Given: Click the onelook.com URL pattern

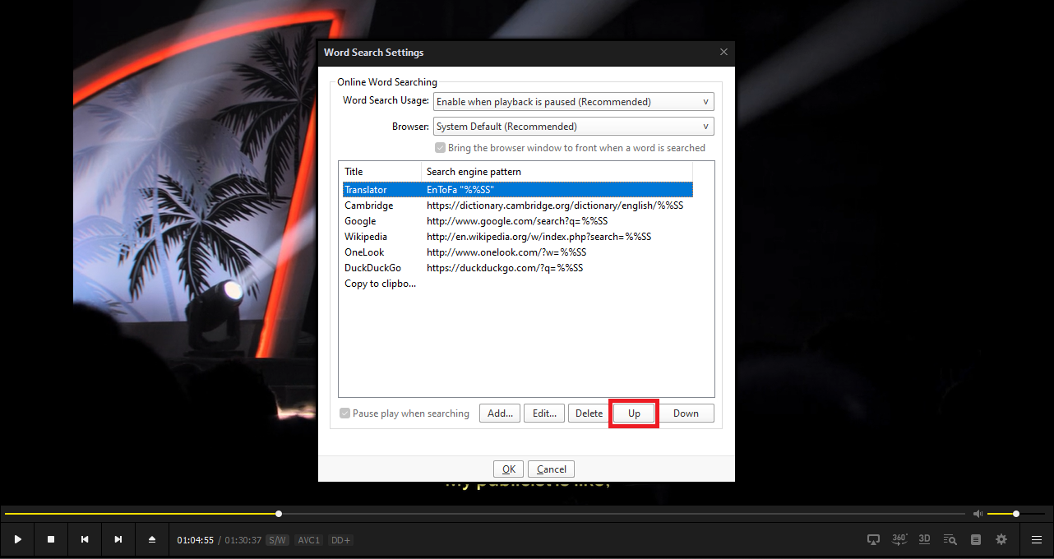Looking at the screenshot, I should click(506, 252).
